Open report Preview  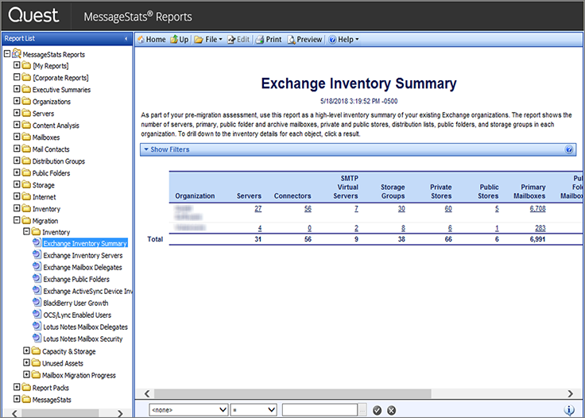[x=304, y=40]
